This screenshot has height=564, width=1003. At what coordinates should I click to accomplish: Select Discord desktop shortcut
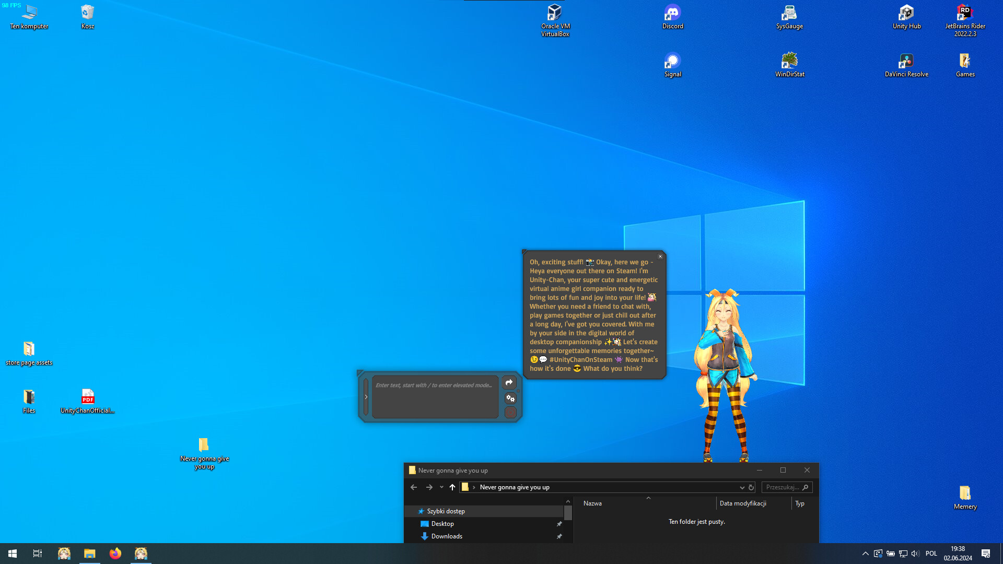click(673, 17)
